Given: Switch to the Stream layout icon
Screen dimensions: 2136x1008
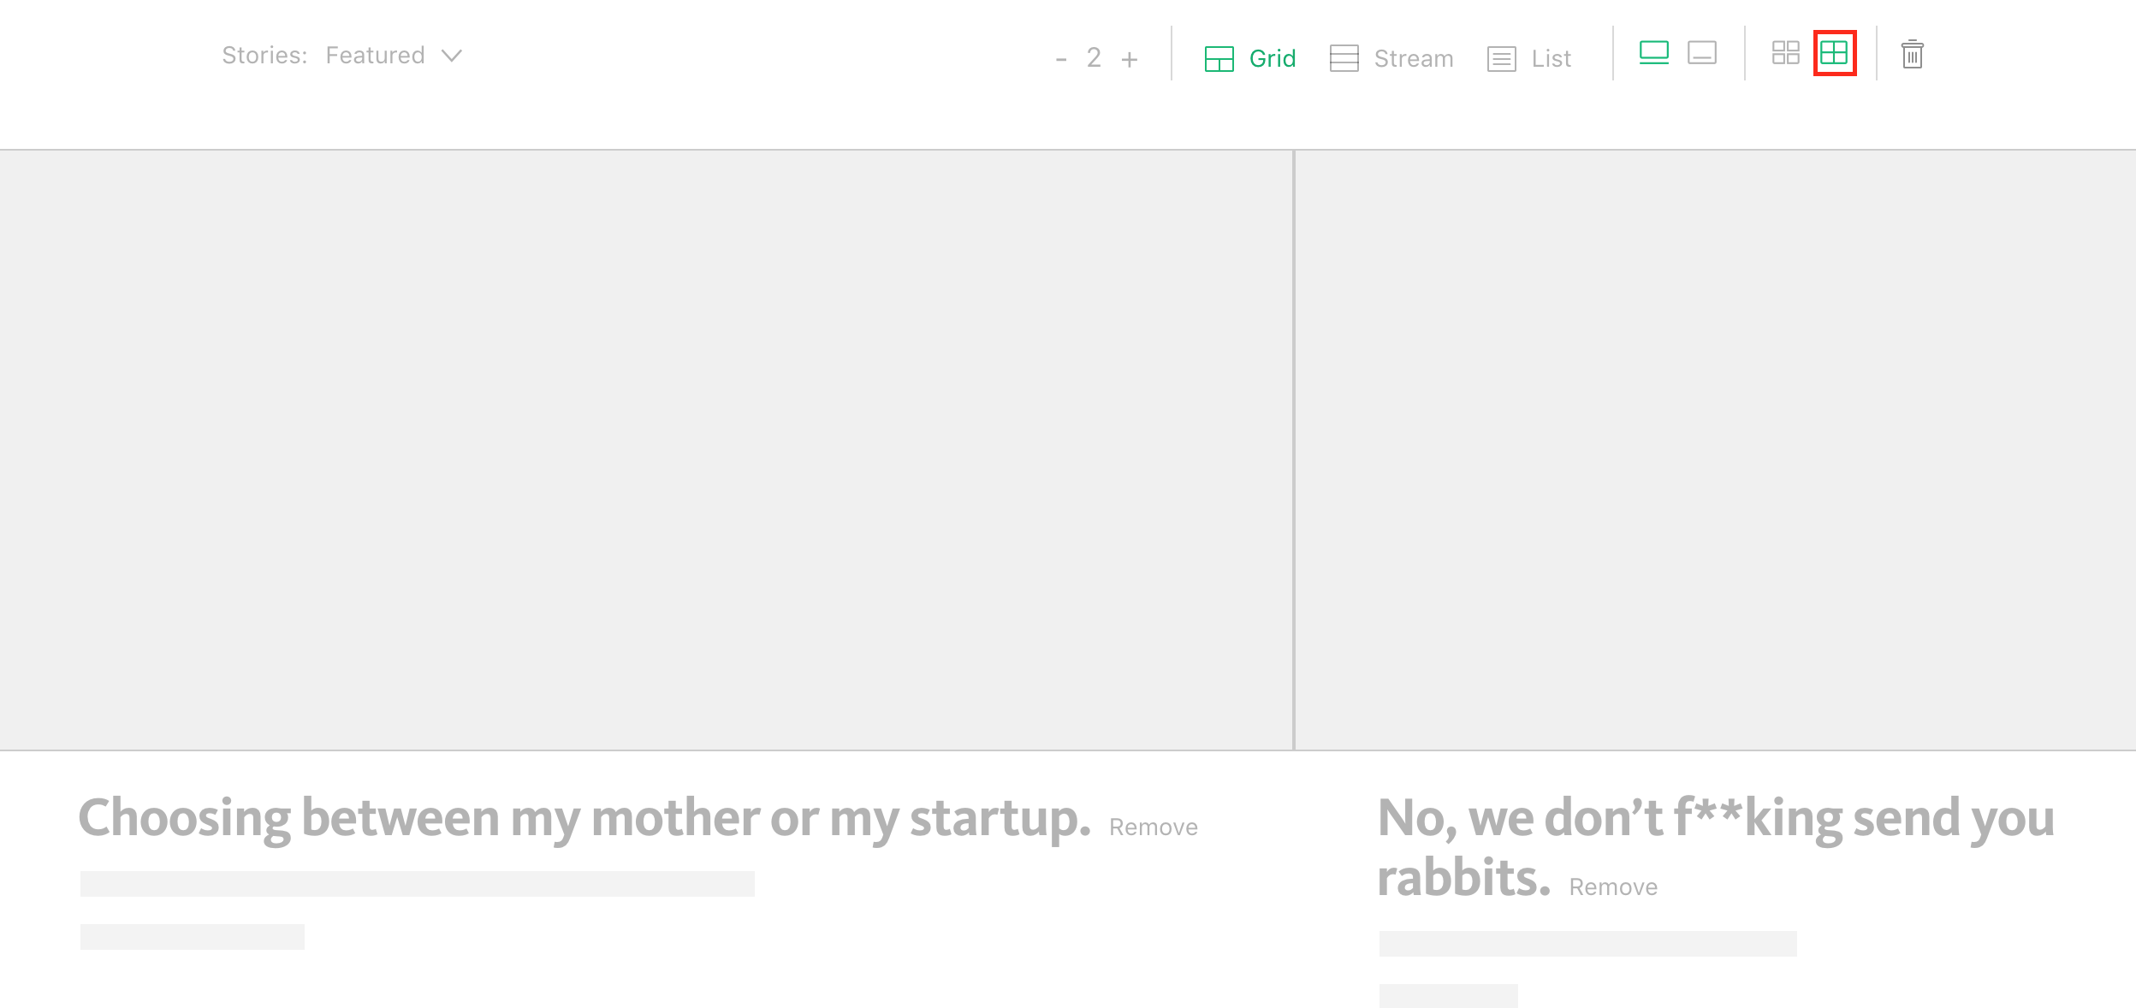Looking at the screenshot, I should point(1344,58).
